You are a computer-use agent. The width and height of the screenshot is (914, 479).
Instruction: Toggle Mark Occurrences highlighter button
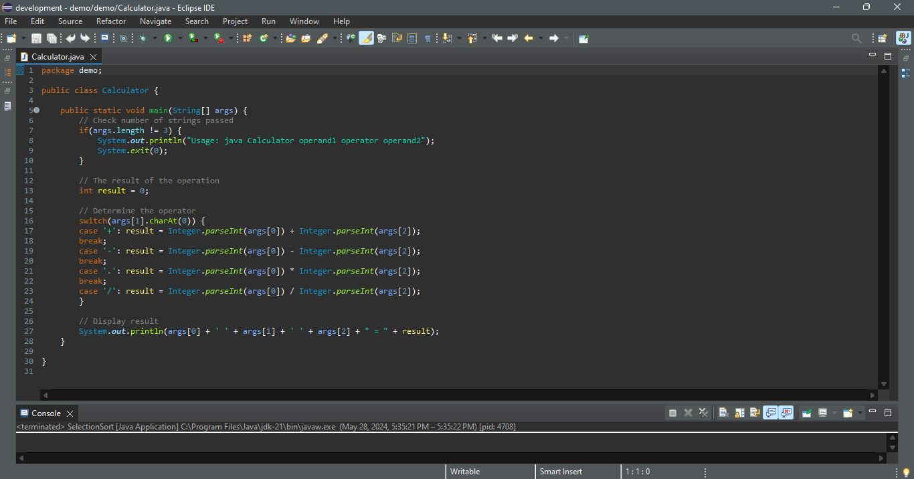[x=366, y=38]
